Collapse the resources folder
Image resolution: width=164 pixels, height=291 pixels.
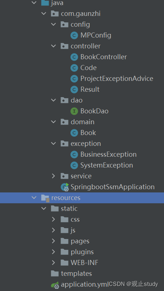tap(34, 198)
